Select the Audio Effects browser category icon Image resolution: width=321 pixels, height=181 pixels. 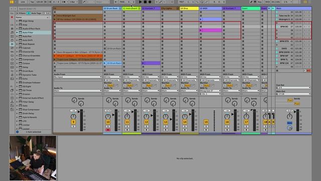pyautogui.click(x=12, y=44)
